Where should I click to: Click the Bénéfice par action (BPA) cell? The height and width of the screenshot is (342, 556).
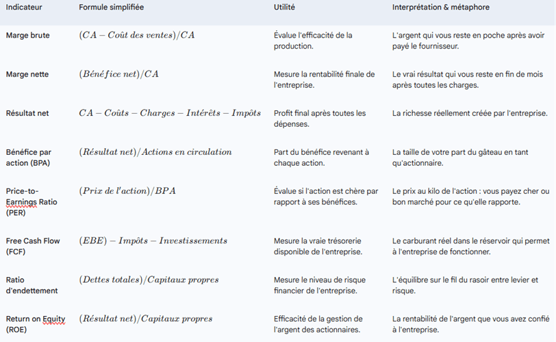pos(29,157)
